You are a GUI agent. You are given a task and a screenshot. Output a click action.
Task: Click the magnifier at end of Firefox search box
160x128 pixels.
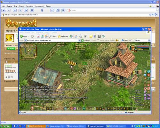click(x=157, y=10)
